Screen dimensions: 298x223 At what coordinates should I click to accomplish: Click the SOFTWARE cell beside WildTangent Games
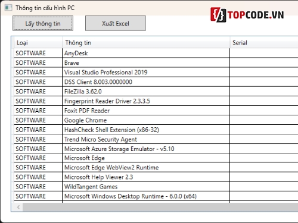point(38,187)
